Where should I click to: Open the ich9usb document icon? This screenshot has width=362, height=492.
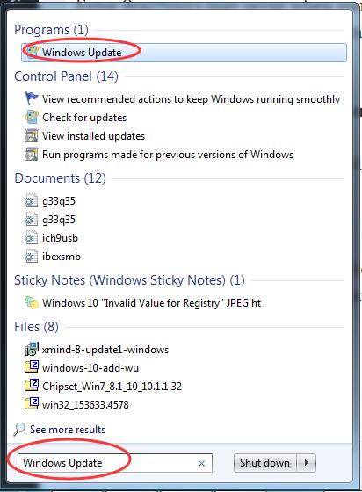[31, 238]
